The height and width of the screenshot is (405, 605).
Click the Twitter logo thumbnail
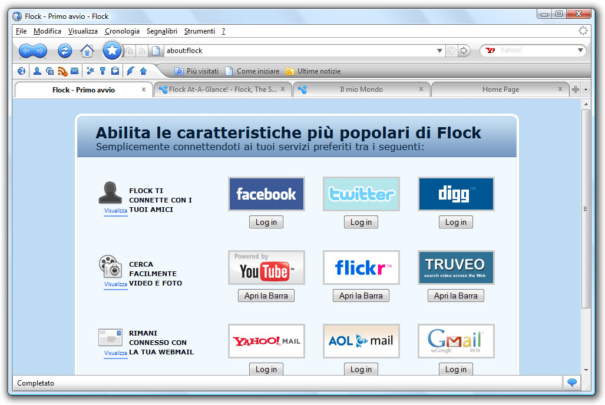tap(361, 194)
